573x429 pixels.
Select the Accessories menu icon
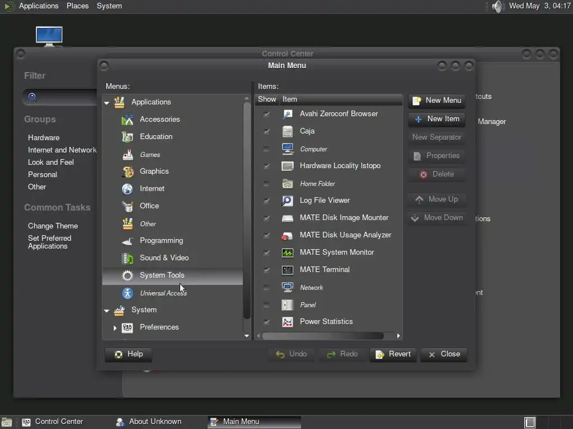coord(127,120)
